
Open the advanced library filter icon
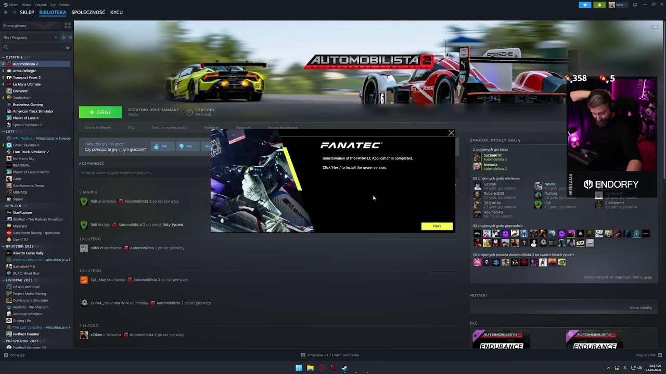68,47
